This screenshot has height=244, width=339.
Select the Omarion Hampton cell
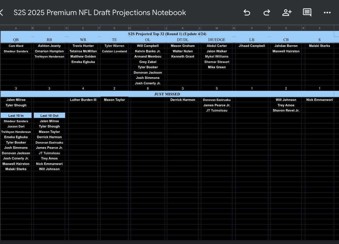click(49, 51)
